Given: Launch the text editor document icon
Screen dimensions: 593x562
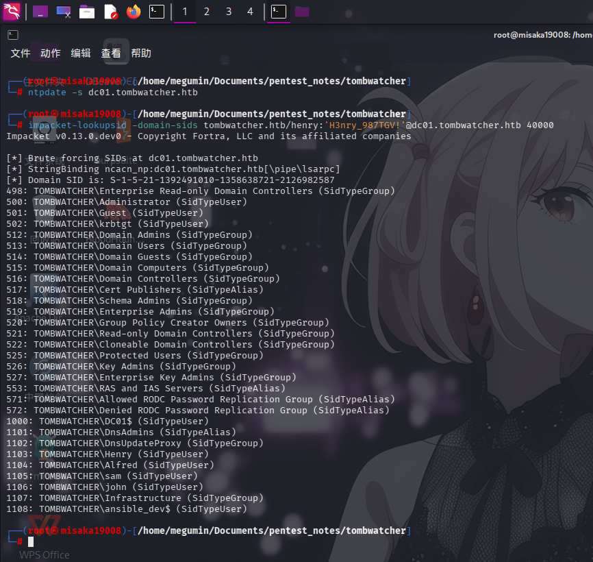Looking at the screenshot, I should tap(110, 12).
